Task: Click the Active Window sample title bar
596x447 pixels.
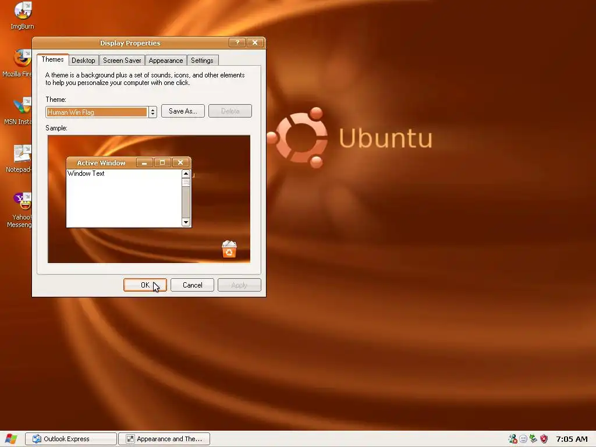Action: pos(101,163)
